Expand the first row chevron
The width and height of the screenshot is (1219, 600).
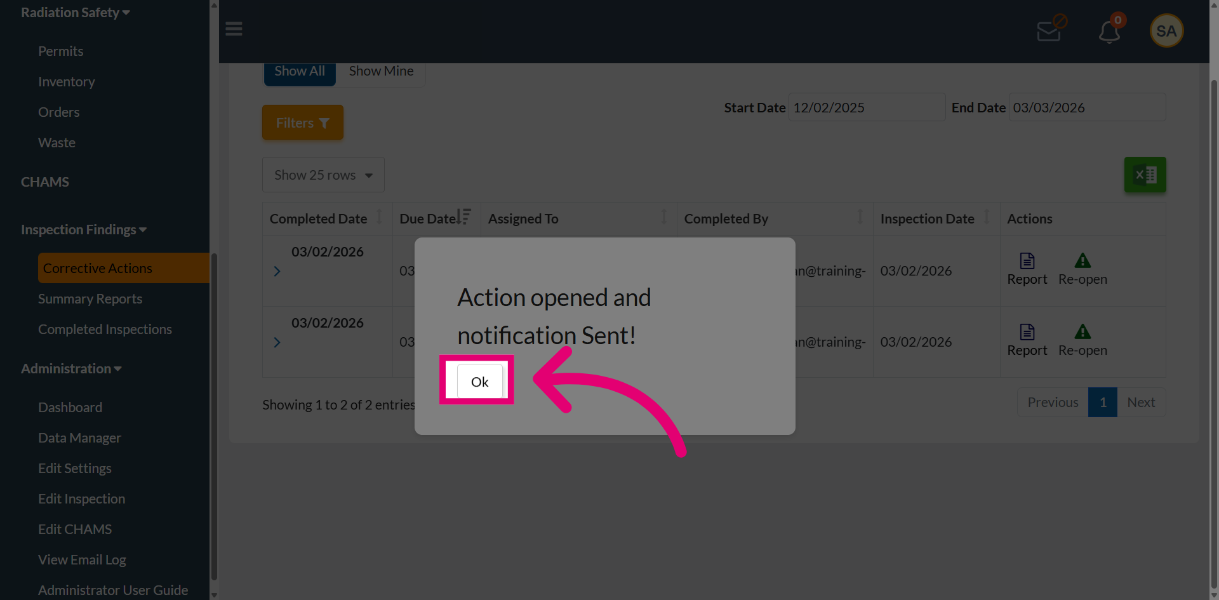point(277,271)
